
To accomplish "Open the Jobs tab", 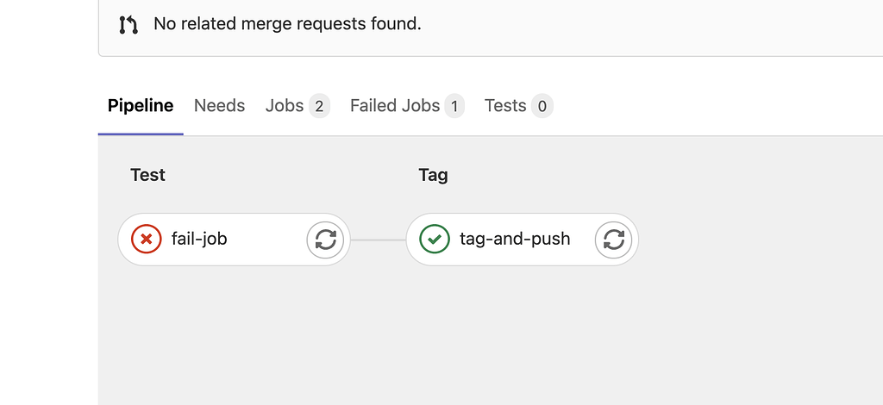I will click(297, 106).
